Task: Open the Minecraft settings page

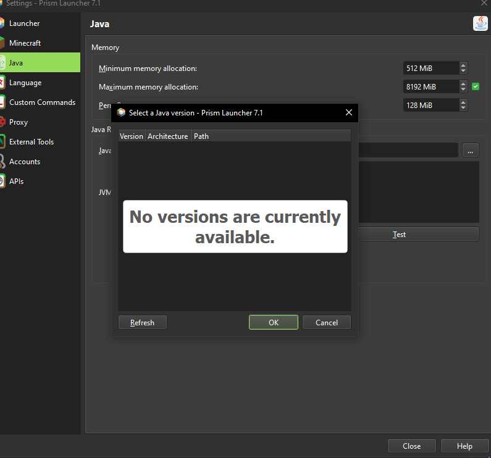Action: coord(40,43)
